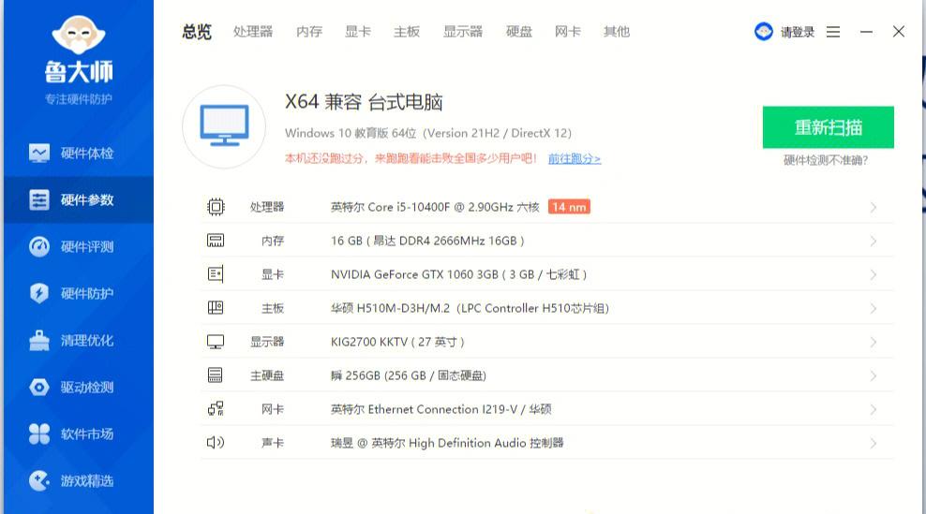Expand the 声卡 row arrow

pyautogui.click(x=874, y=443)
